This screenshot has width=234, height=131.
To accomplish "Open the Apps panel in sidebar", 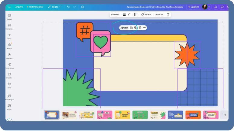I will click(x=9, y=84).
